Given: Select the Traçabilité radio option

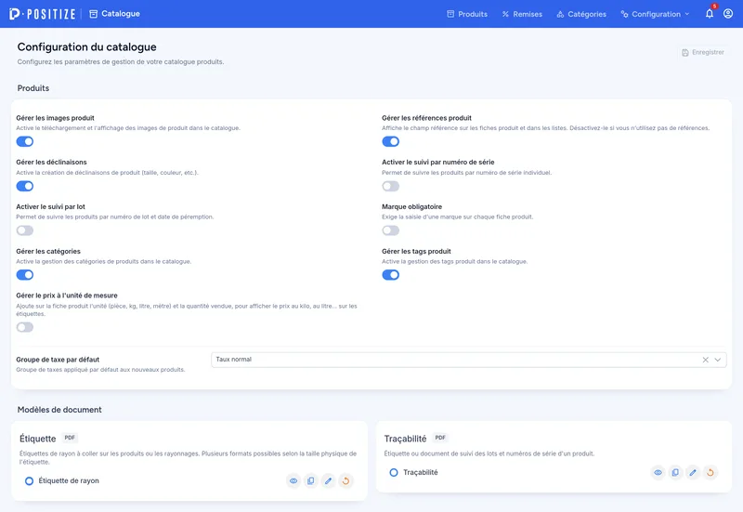Looking at the screenshot, I should [393, 472].
